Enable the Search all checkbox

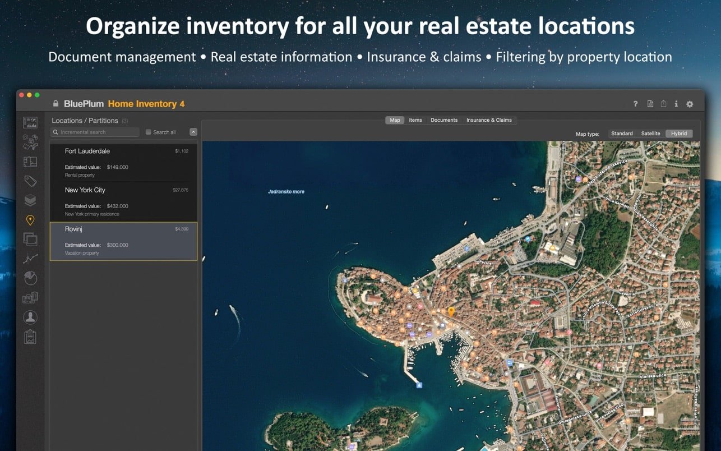pos(149,132)
